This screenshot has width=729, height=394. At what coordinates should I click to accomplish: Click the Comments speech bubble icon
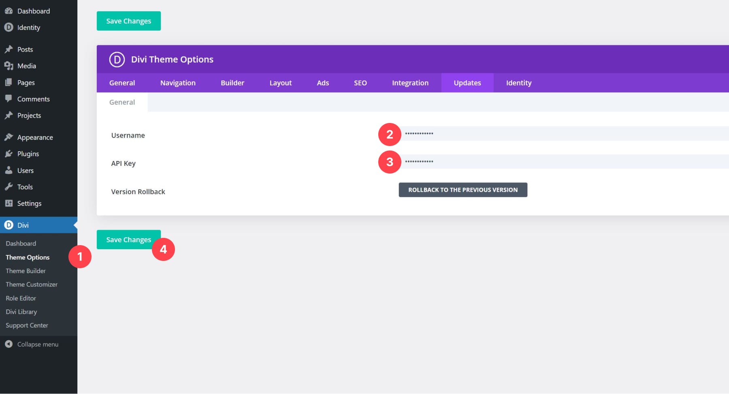9,99
